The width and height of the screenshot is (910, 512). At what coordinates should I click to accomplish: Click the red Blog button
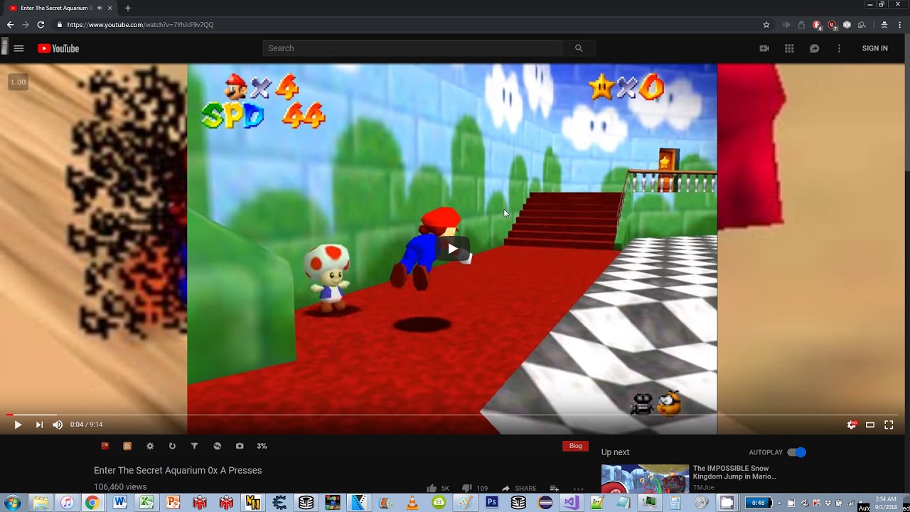tap(576, 446)
